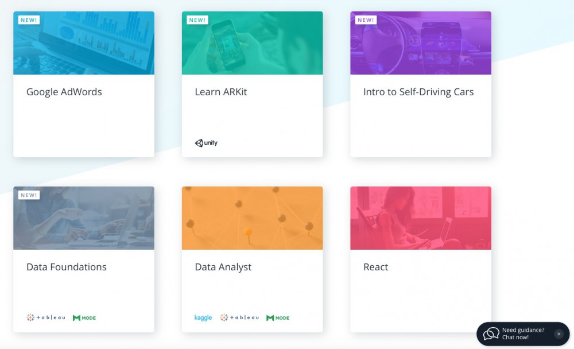Open the React course title
The image size is (574, 349).
[376, 267]
